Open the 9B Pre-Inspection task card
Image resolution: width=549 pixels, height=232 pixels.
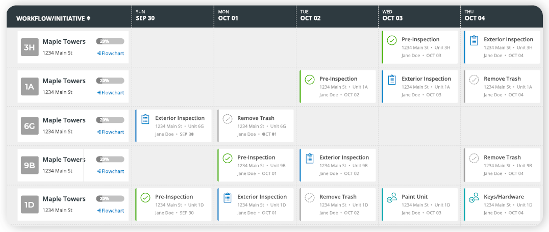tap(256, 165)
